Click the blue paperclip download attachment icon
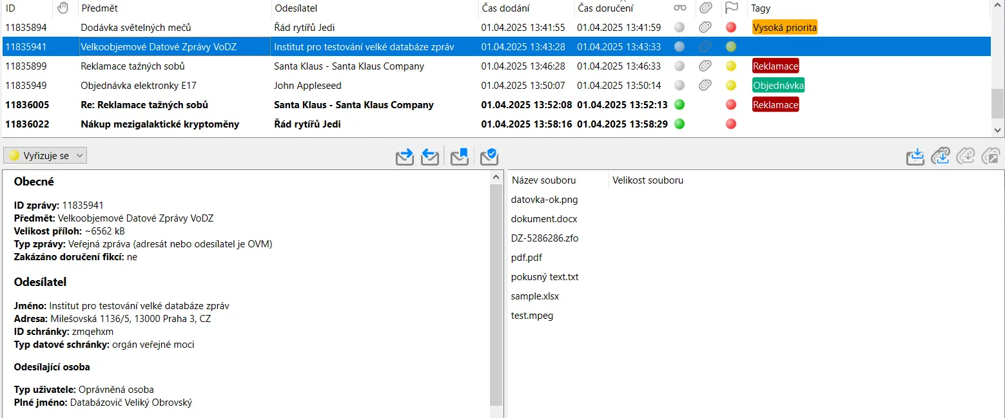The width and height of the screenshot is (1005, 418). (x=941, y=157)
